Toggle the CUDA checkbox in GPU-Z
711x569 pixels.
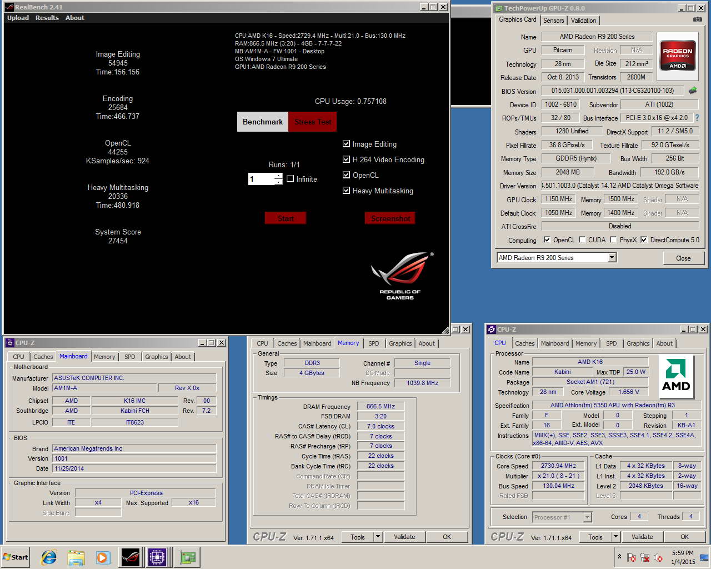coord(582,240)
